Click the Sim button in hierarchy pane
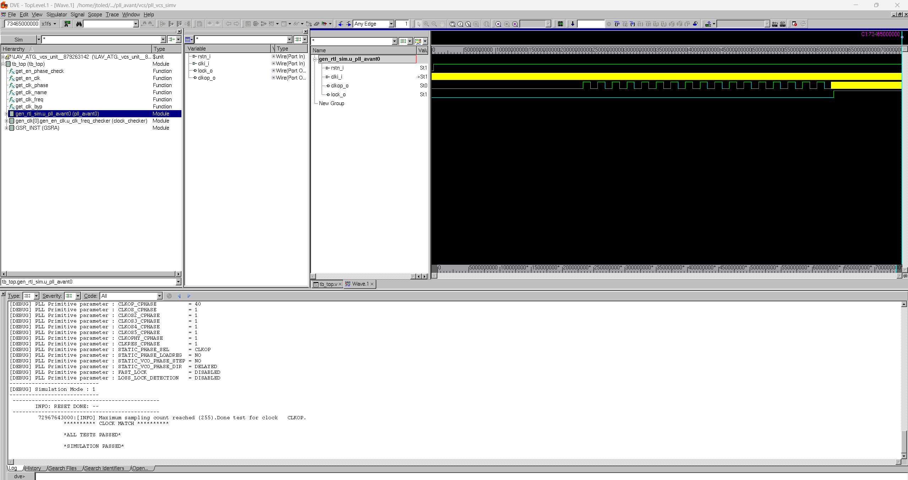Viewport: 908px width, 480px height. [18, 39]
